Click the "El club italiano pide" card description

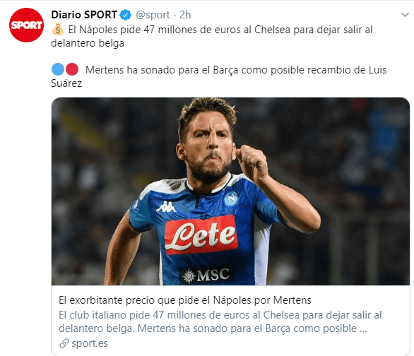pos(220,321)
